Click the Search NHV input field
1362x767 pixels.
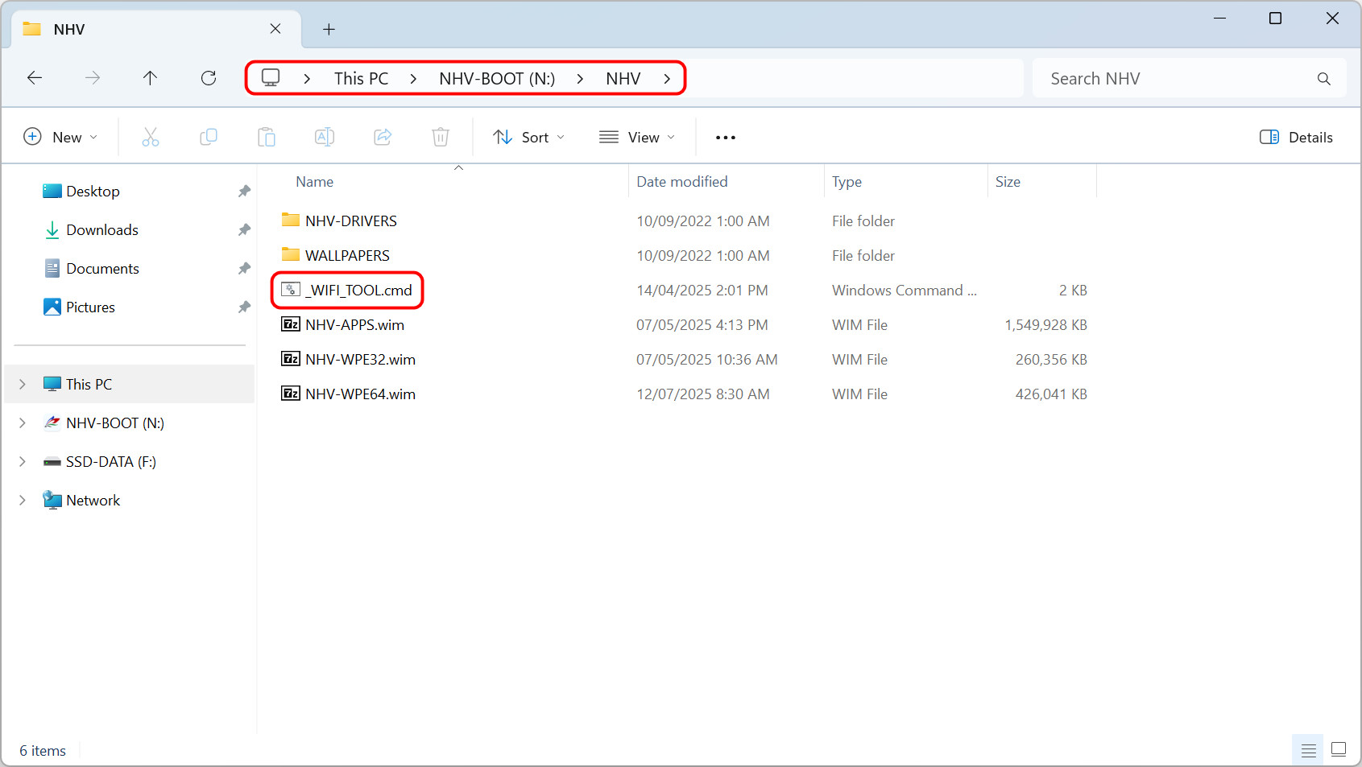point(1176,79)
